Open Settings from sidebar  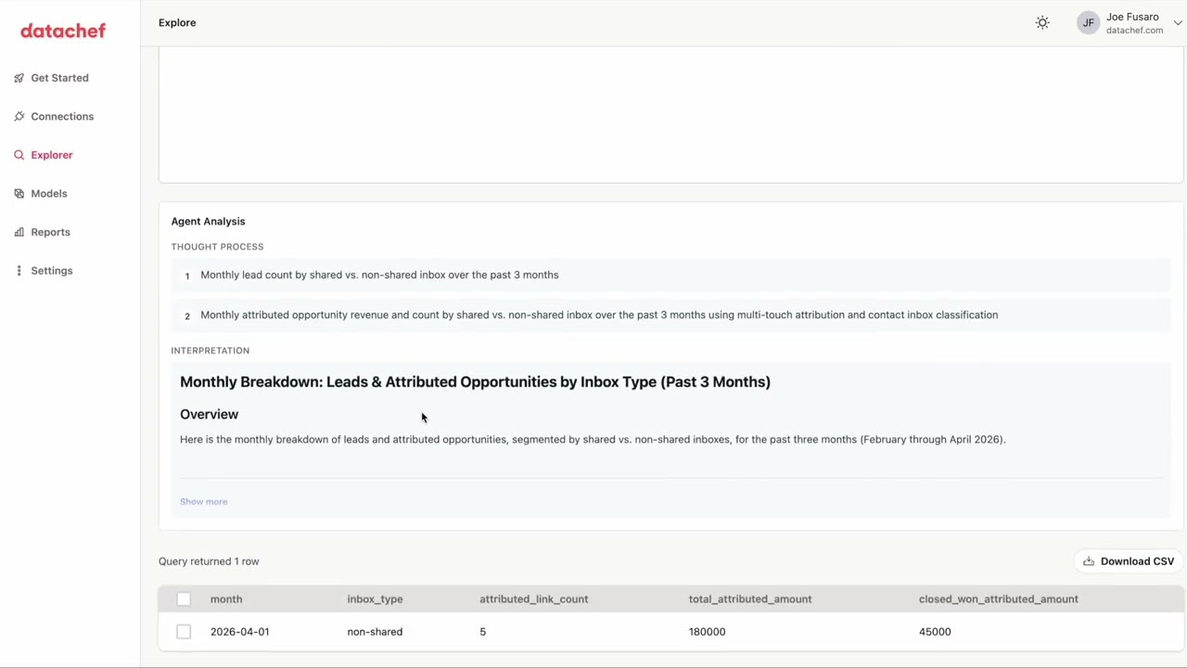51,271
